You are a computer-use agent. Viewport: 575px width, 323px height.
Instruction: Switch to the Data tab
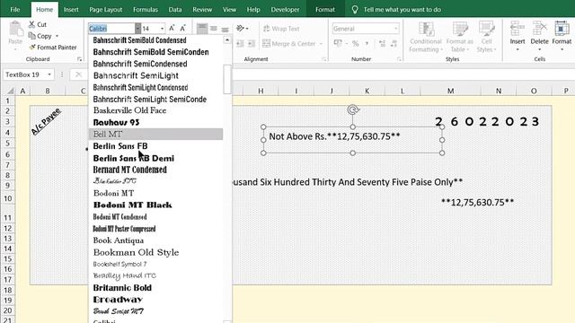click(x=175, y=10)
